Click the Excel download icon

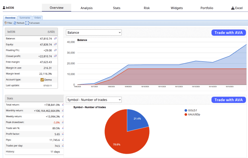[233, 8]
